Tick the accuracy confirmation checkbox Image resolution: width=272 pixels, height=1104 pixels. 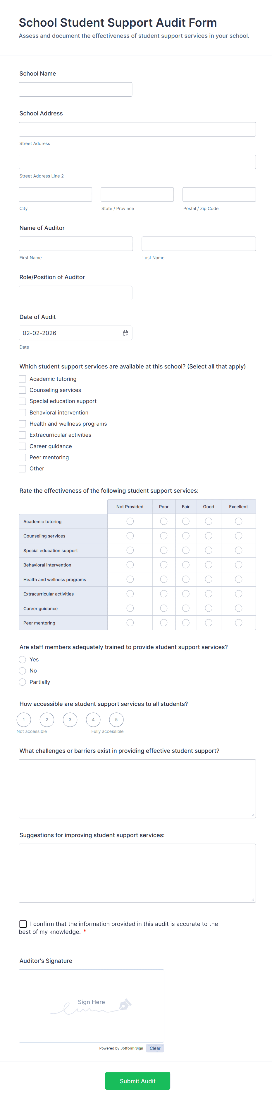pyautogui.click(x=23, y=924)
